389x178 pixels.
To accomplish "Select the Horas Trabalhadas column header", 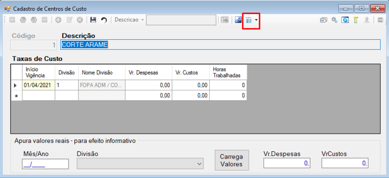I will pyautogui.click(x=228, y=72).
